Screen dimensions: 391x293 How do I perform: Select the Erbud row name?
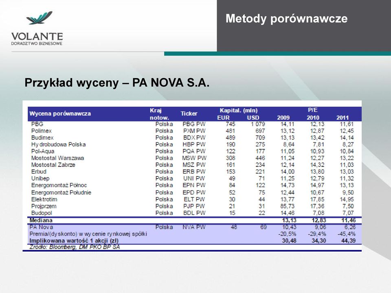[39, 172]
